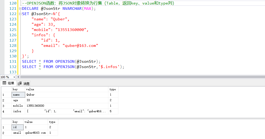
Task: Click the 'value' column header in second grid
Action: pyautogui.click(x=36, y=122)
